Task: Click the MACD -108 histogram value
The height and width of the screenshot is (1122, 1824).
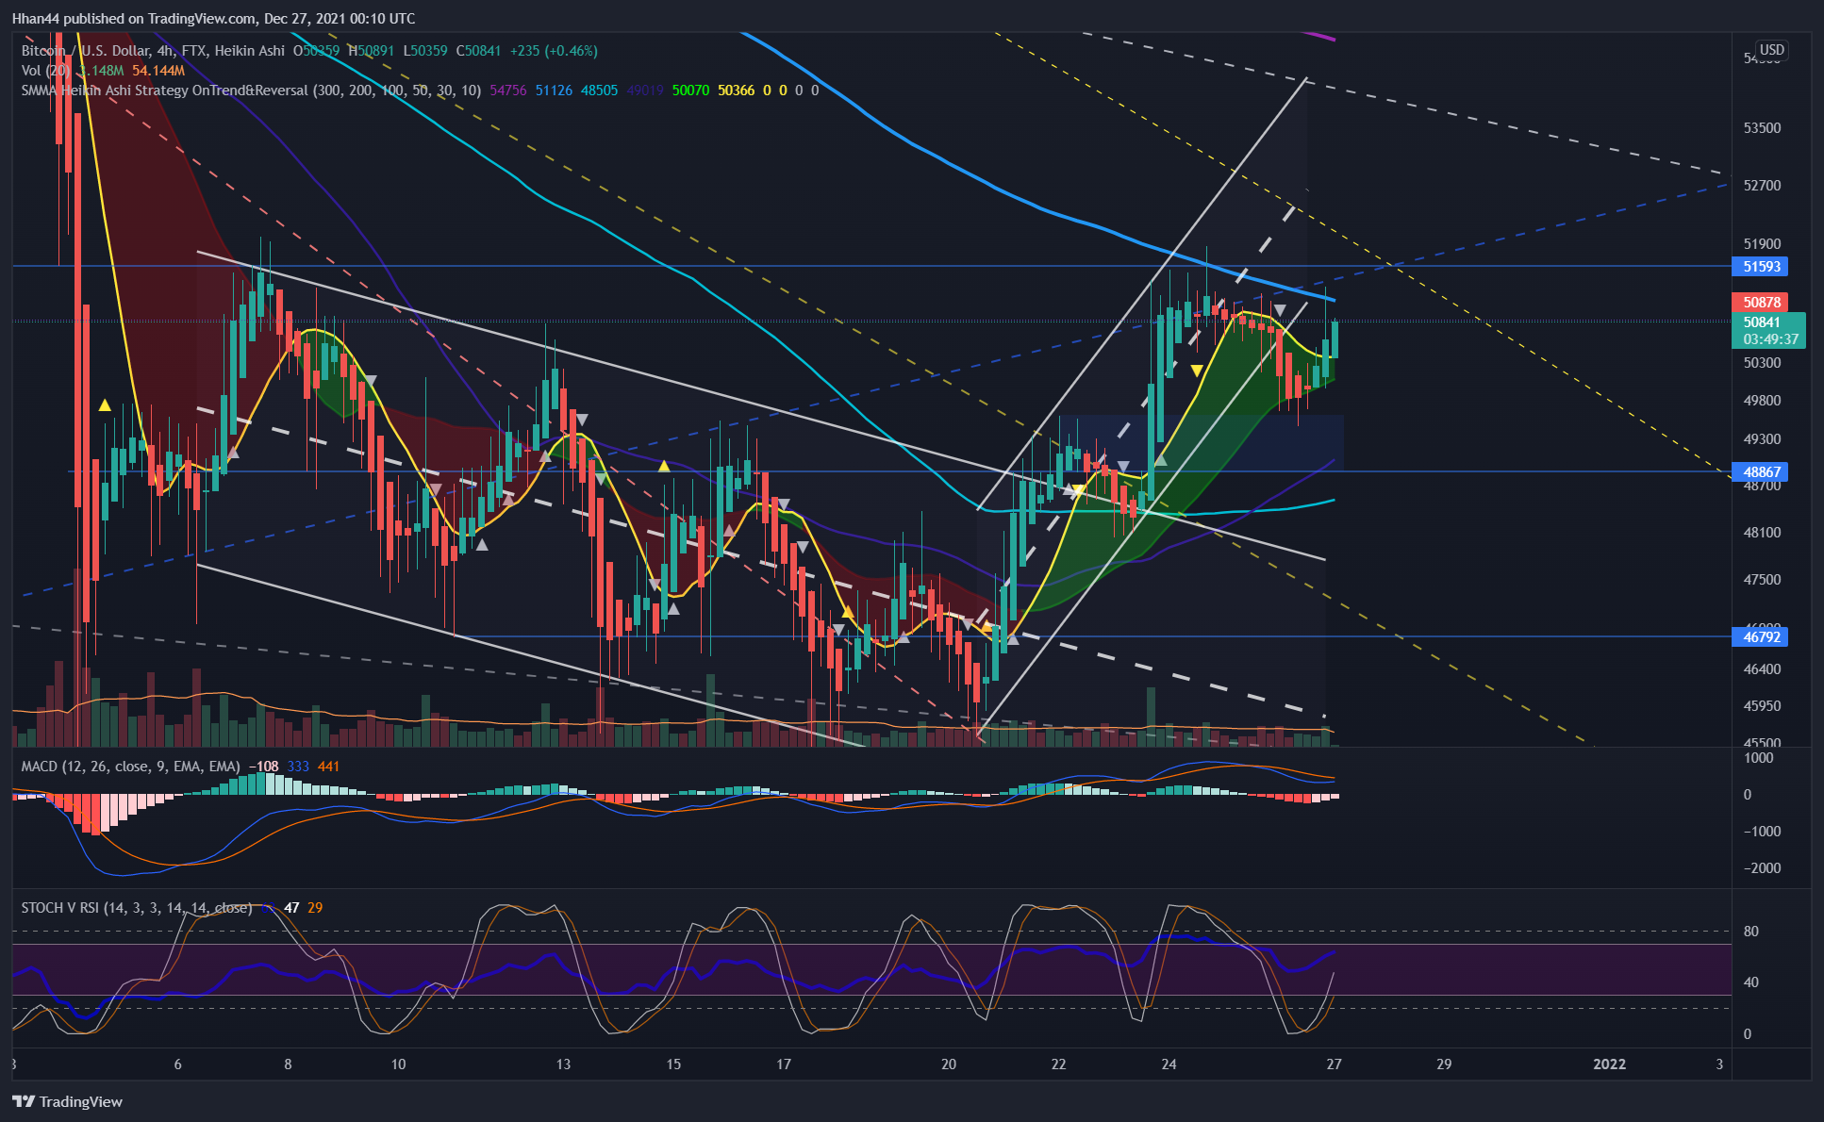Action: point(263,767)
